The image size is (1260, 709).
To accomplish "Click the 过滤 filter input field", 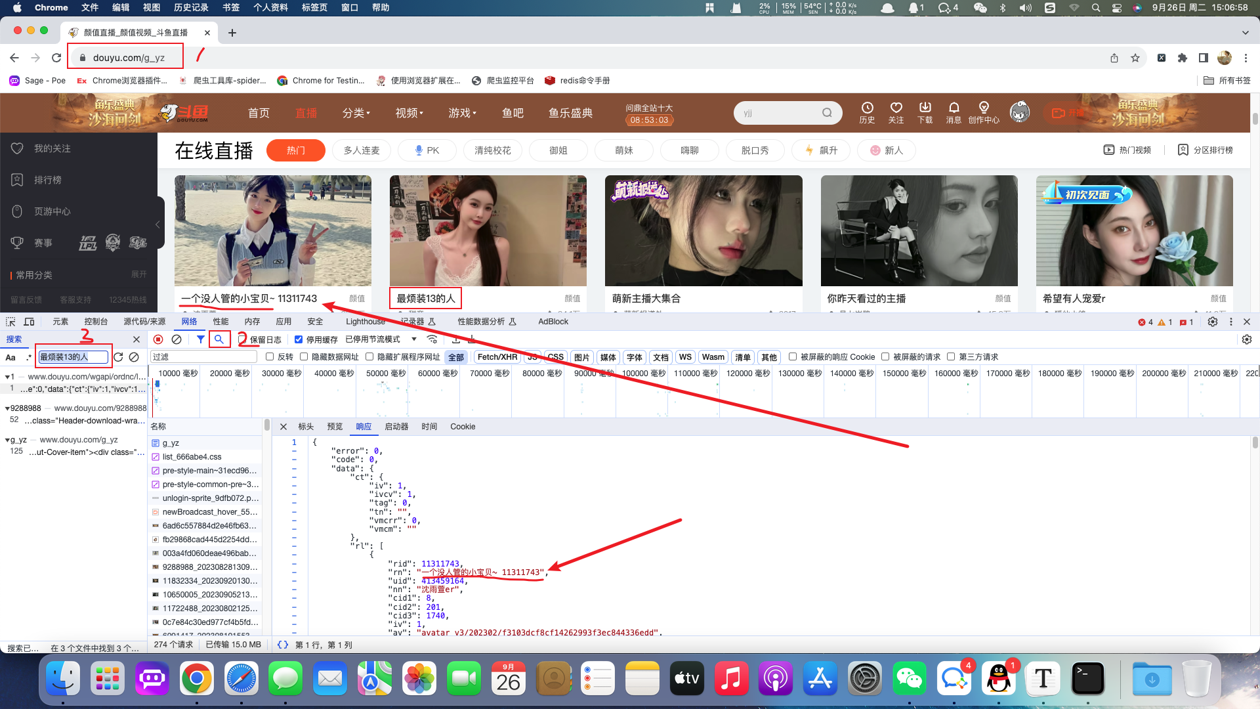I will point(203,357).
